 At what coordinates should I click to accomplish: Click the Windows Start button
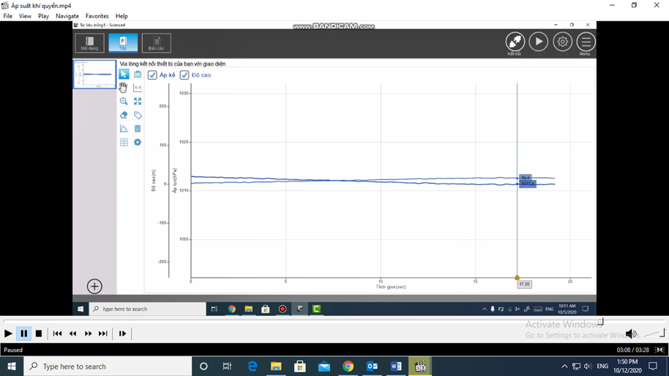[x=12, y=366]
